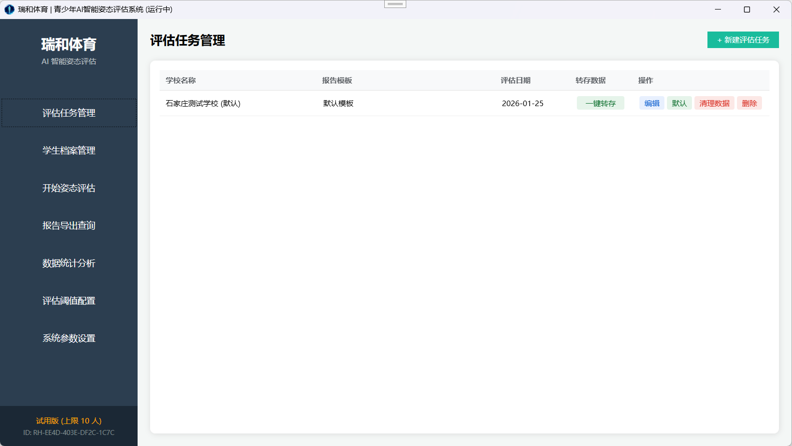Image resolution: width=792 pixels, height=446 pixels.
Task: Select the 2026-01-25 date cell
Action: tap(522, 104)
